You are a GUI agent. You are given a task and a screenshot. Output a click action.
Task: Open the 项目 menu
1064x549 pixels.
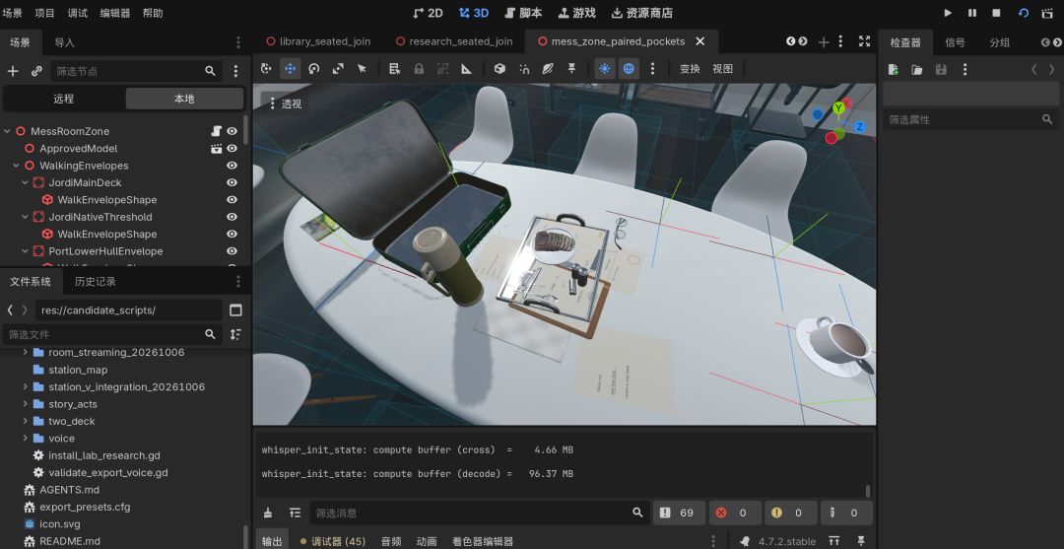44,13
